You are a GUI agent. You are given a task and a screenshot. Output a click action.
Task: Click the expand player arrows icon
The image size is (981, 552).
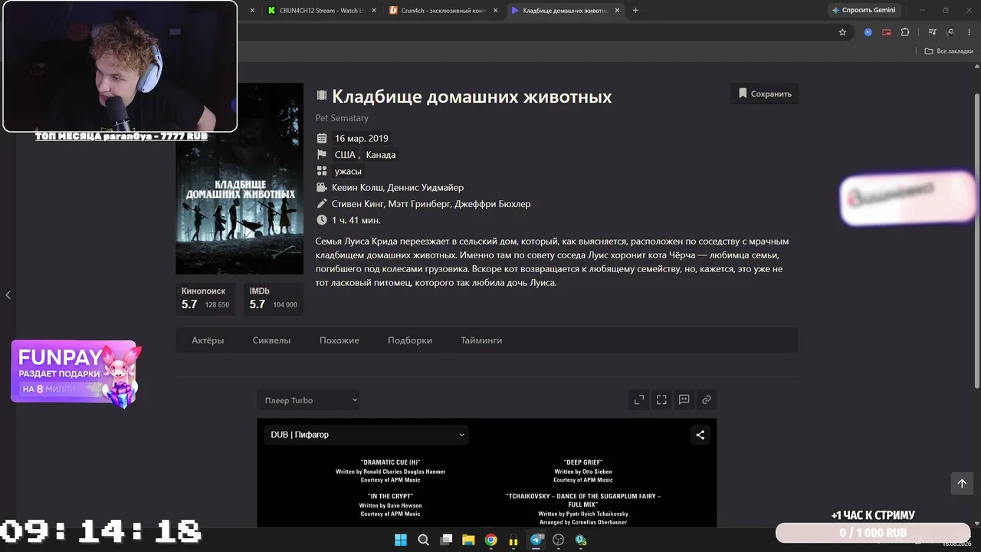coord(639,399)
